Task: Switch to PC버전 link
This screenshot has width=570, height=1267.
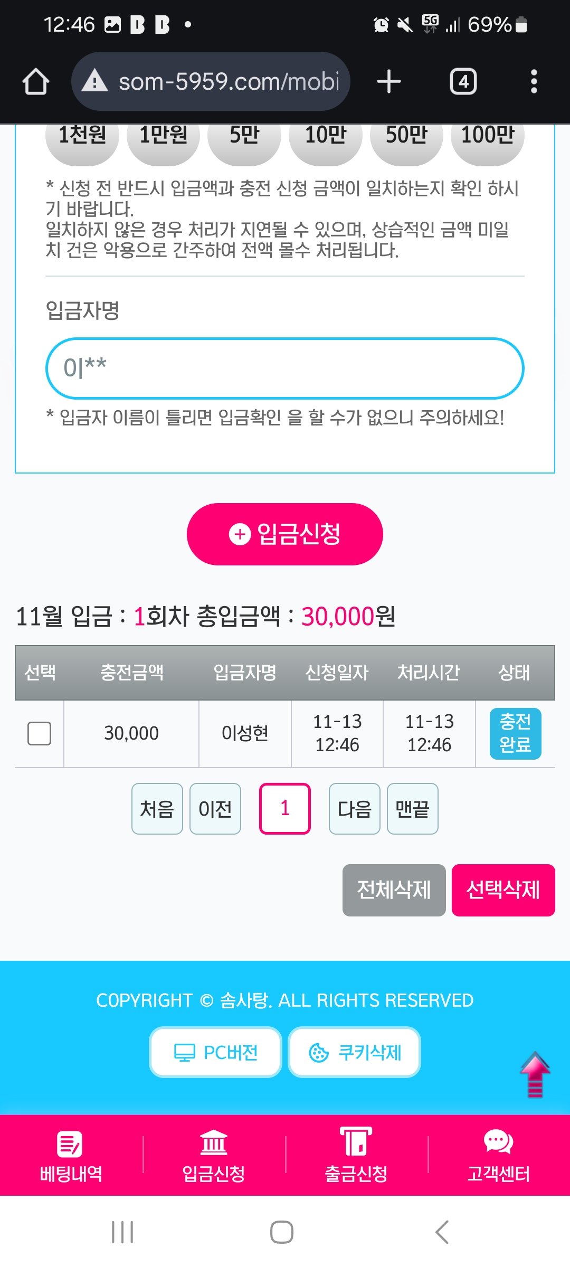Action: [215, 1053]
